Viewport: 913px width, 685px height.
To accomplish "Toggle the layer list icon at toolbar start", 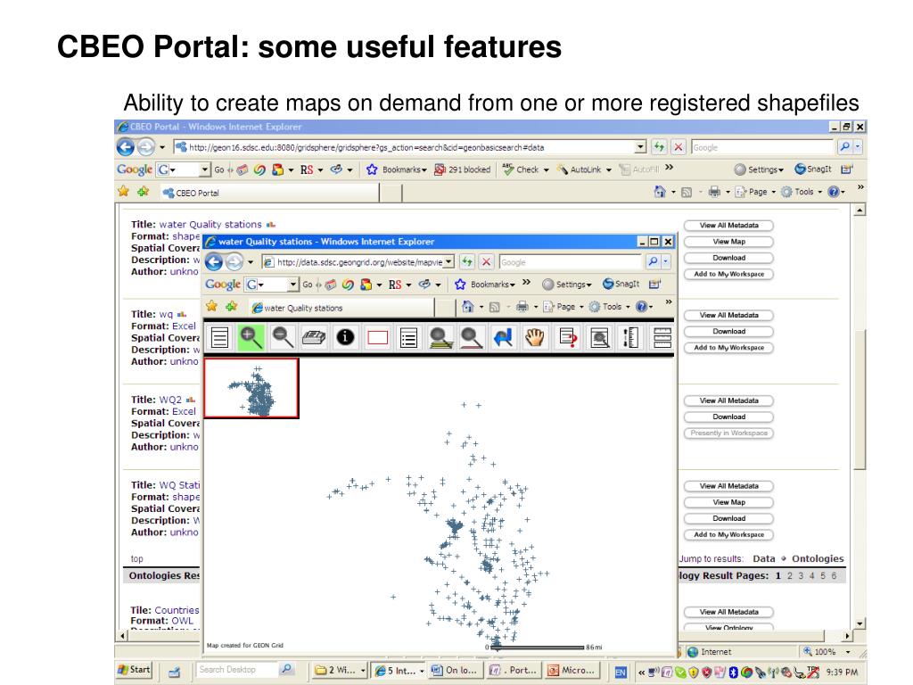I will click(x=219, y=337).
